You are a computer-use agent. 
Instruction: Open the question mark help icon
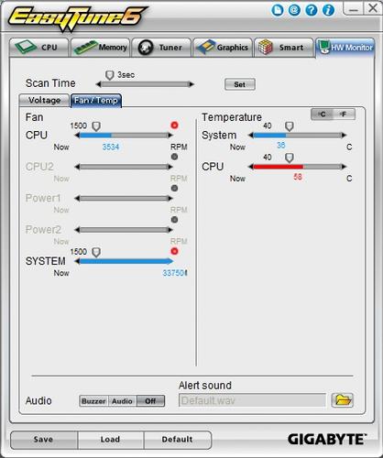(312, 11)
